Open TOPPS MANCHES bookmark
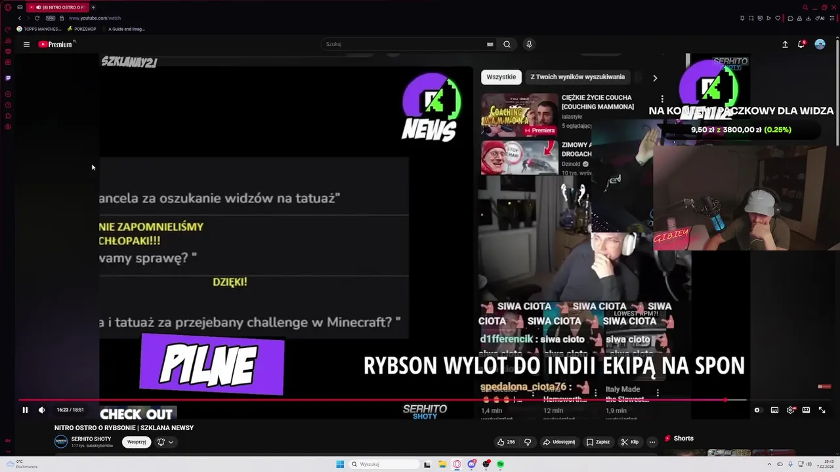The image size is (840, 472). coord(39,29)
